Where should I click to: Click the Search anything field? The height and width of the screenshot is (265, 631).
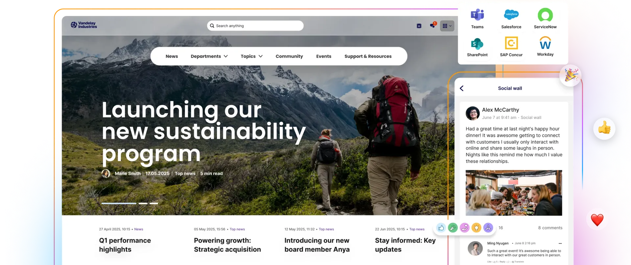255,26
